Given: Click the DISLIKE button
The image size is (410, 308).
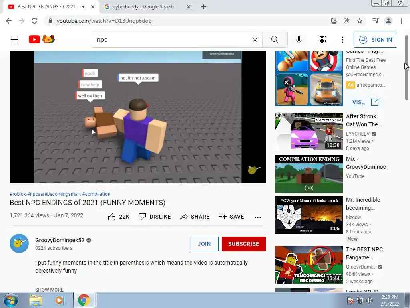Looking at the screenshot, I should [x=155, y=217].
